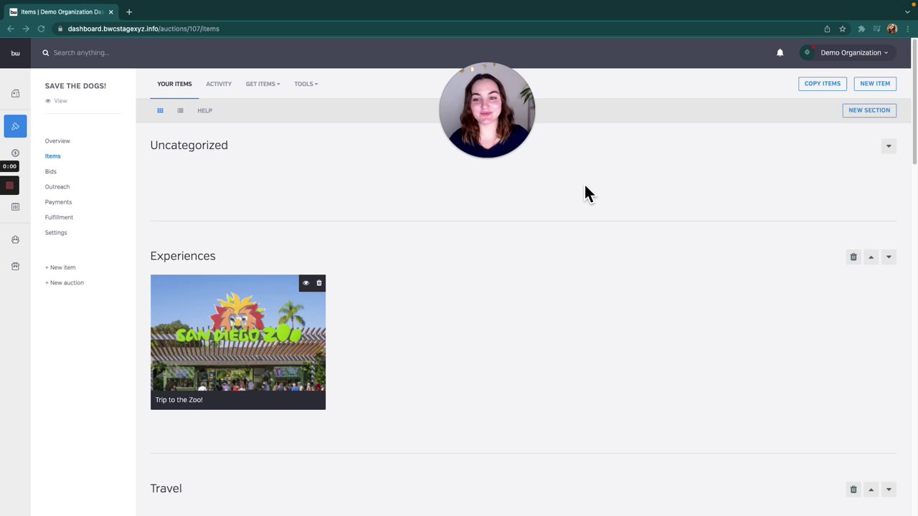Reload the page in the browser

41,29
